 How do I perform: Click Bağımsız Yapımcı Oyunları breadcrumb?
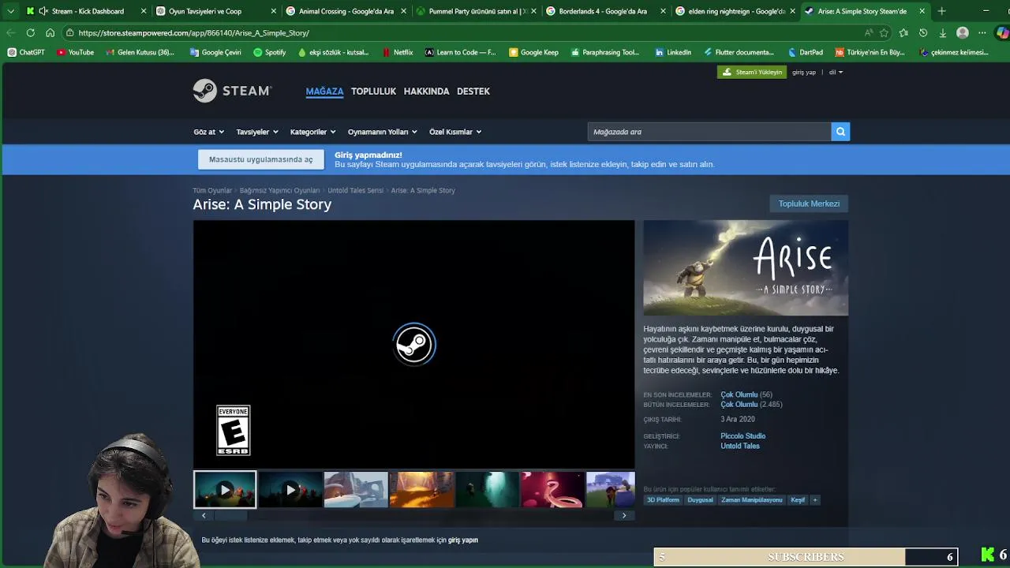(x=279, y=190)
